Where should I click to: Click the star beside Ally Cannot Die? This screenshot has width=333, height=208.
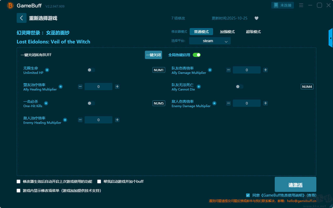click(199, 87)
